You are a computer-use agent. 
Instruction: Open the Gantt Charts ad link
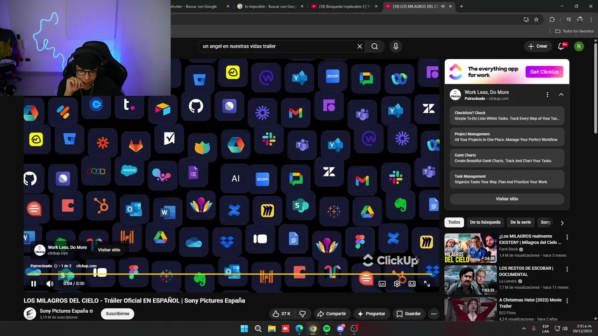[x=507, y=158]
